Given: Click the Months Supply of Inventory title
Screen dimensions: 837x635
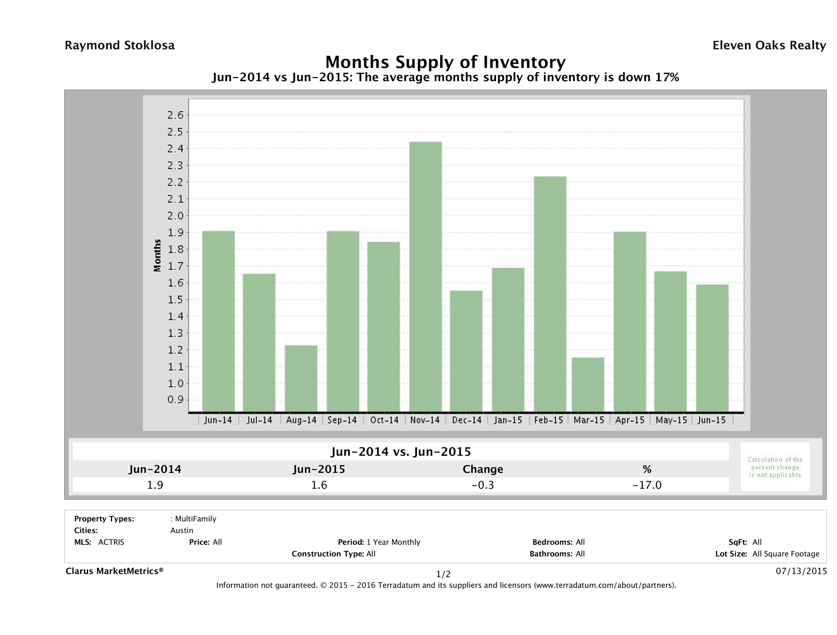Looking at the screenshot, I should tap(445, 62).
